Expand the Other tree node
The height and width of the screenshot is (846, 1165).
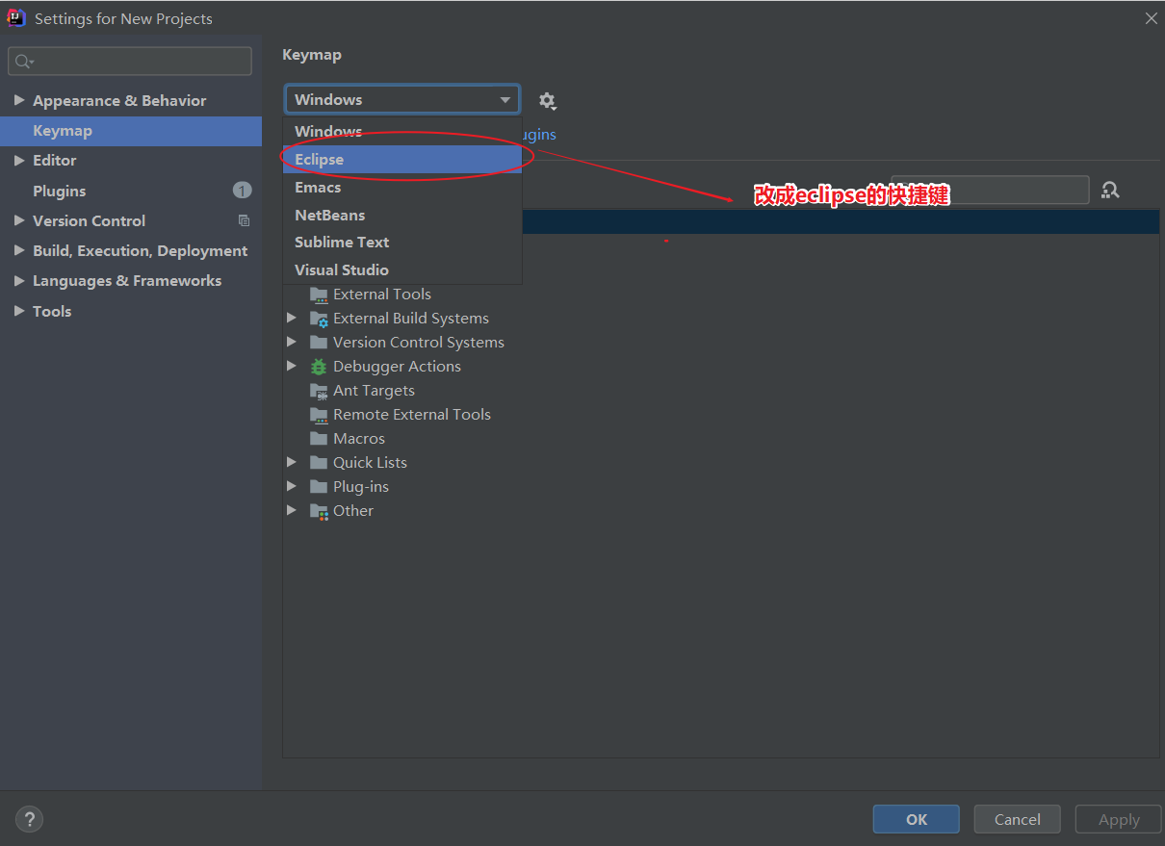point(292,510)
